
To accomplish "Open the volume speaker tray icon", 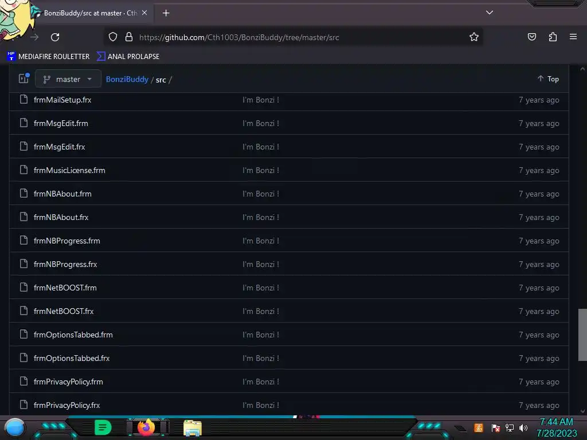I will coord(523,428).
